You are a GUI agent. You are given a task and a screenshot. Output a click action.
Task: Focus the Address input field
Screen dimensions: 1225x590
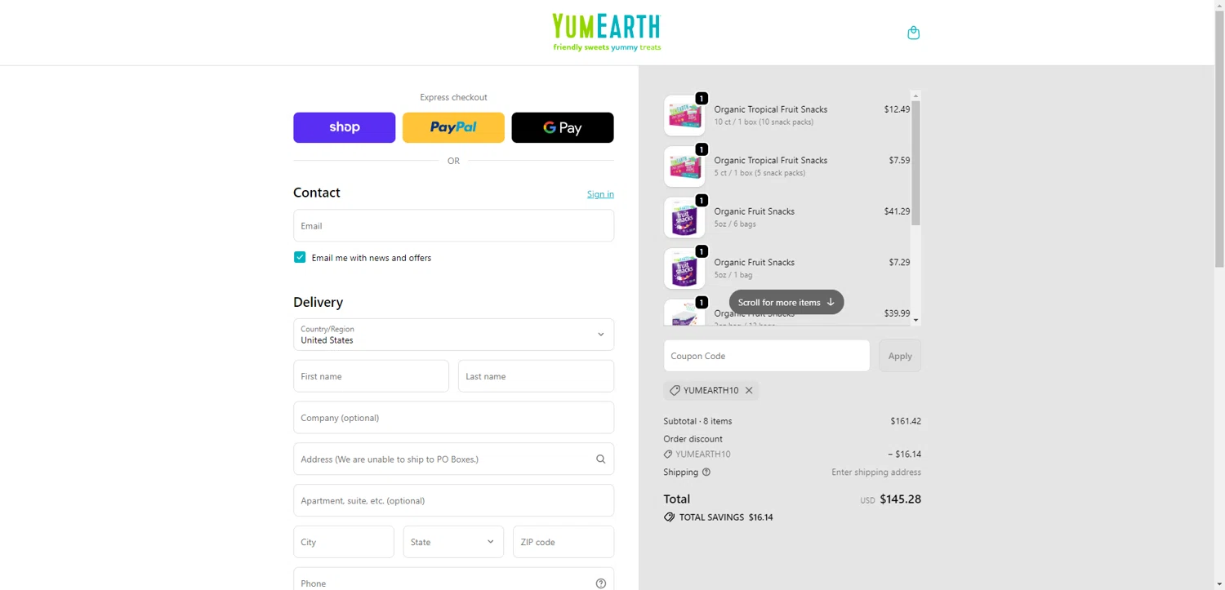coord(453,459)
